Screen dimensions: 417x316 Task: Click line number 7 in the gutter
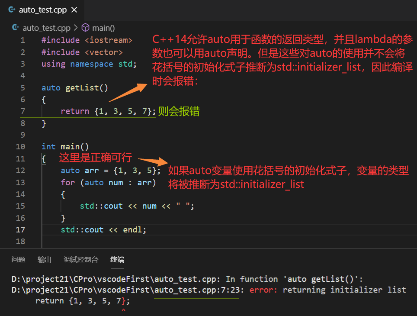[23, 111]
